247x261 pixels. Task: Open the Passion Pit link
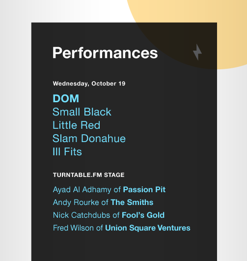[144, 190]
